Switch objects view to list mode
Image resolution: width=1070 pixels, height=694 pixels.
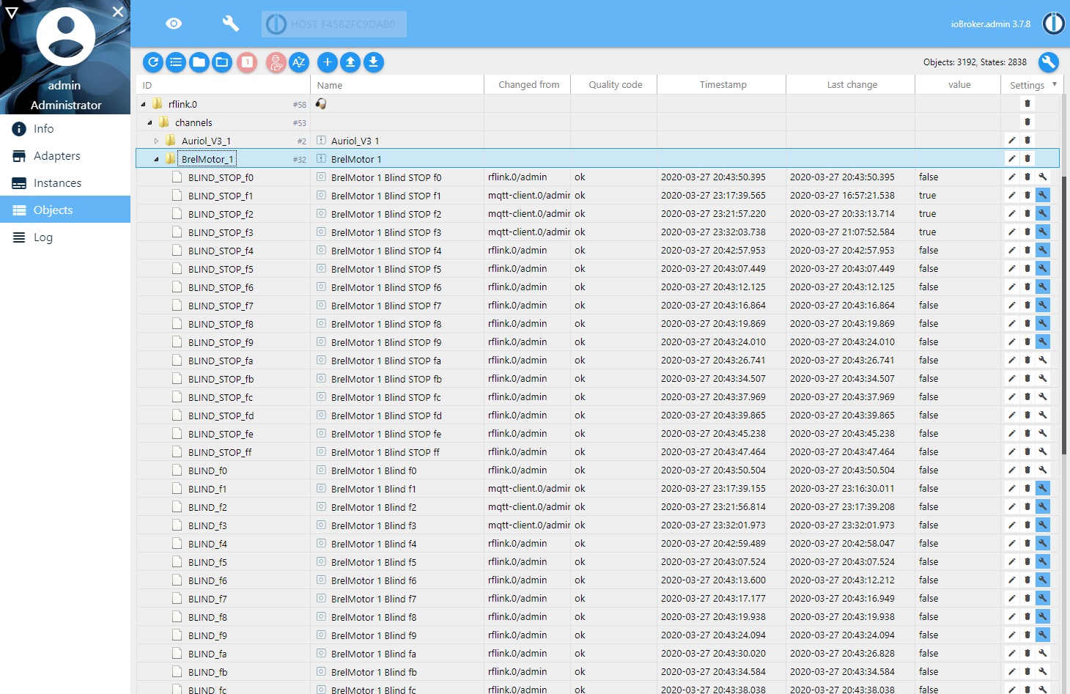(176, 62)
